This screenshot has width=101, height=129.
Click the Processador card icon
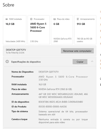point(31,19)
